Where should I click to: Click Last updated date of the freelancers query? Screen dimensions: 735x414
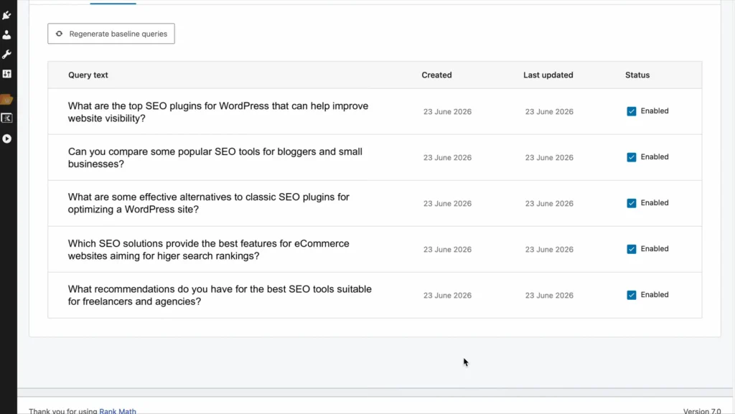click(x=549, y=295)
